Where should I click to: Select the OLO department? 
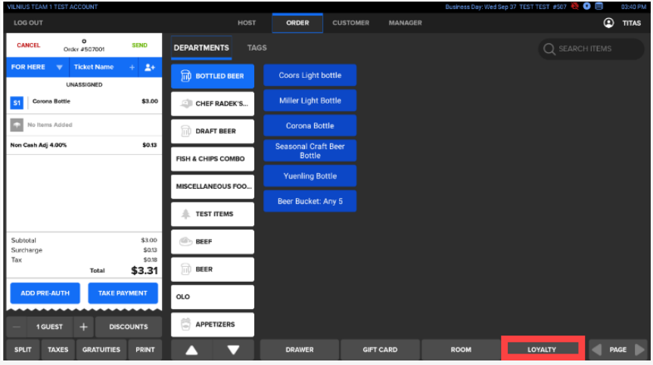tap(213, 297)
